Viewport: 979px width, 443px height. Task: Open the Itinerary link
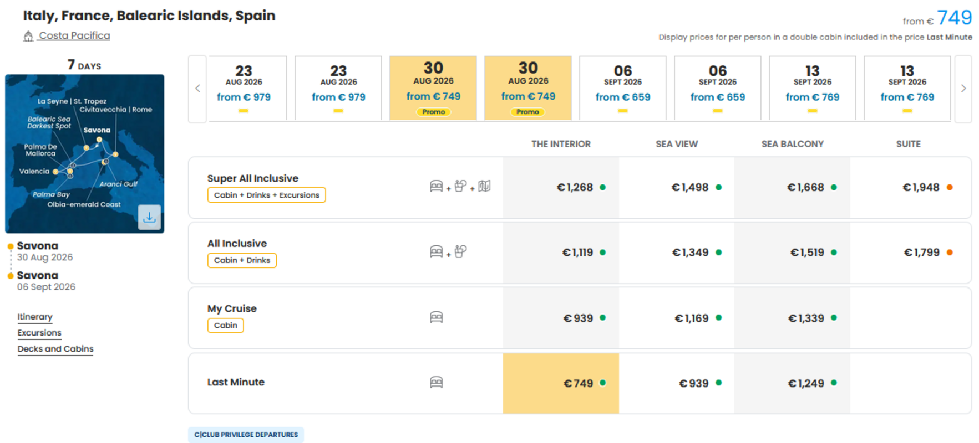[x=35, y=317]
